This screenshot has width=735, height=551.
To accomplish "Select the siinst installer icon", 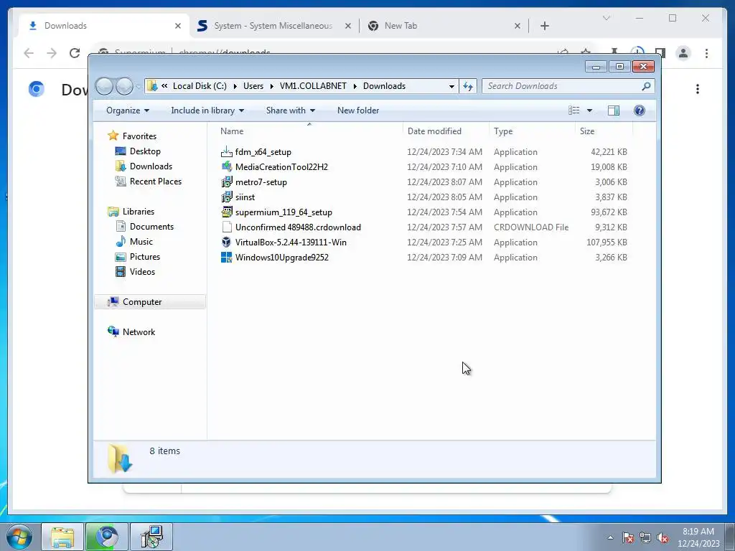I will pos(226,197).
